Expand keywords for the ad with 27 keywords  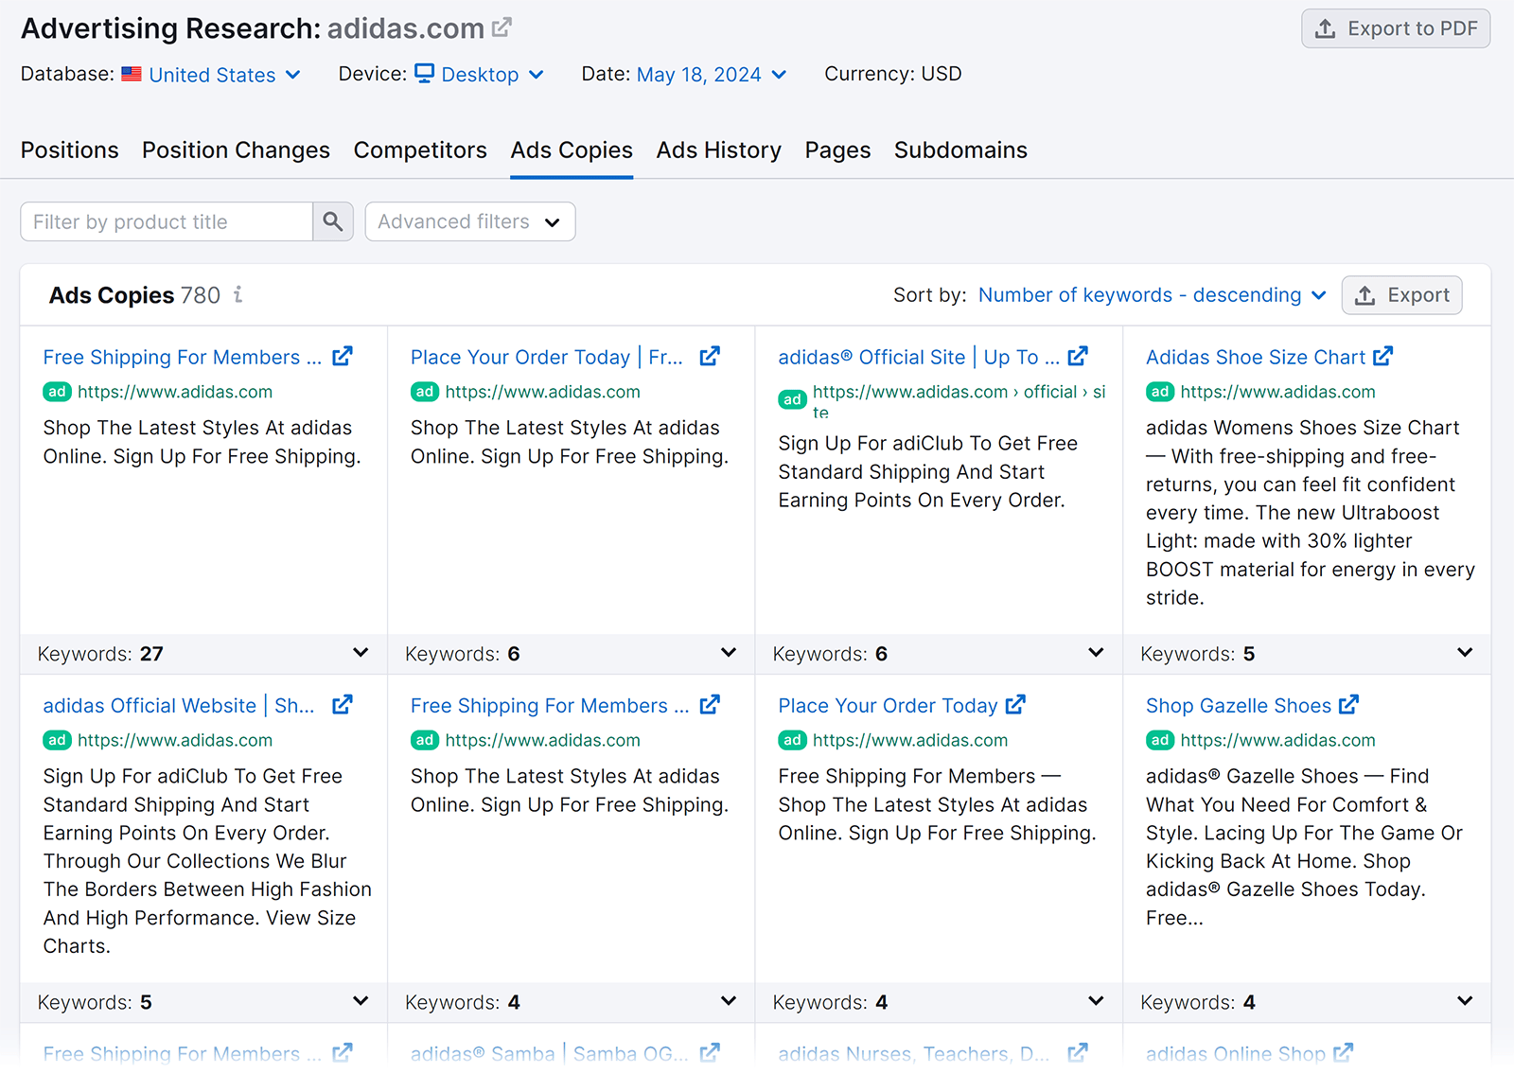[360, 653]
